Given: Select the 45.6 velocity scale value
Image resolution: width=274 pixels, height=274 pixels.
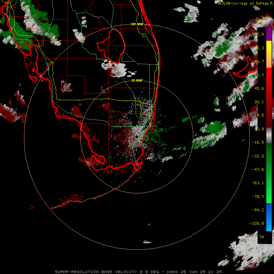Looking at the screenshot, I should pos(259,88).
